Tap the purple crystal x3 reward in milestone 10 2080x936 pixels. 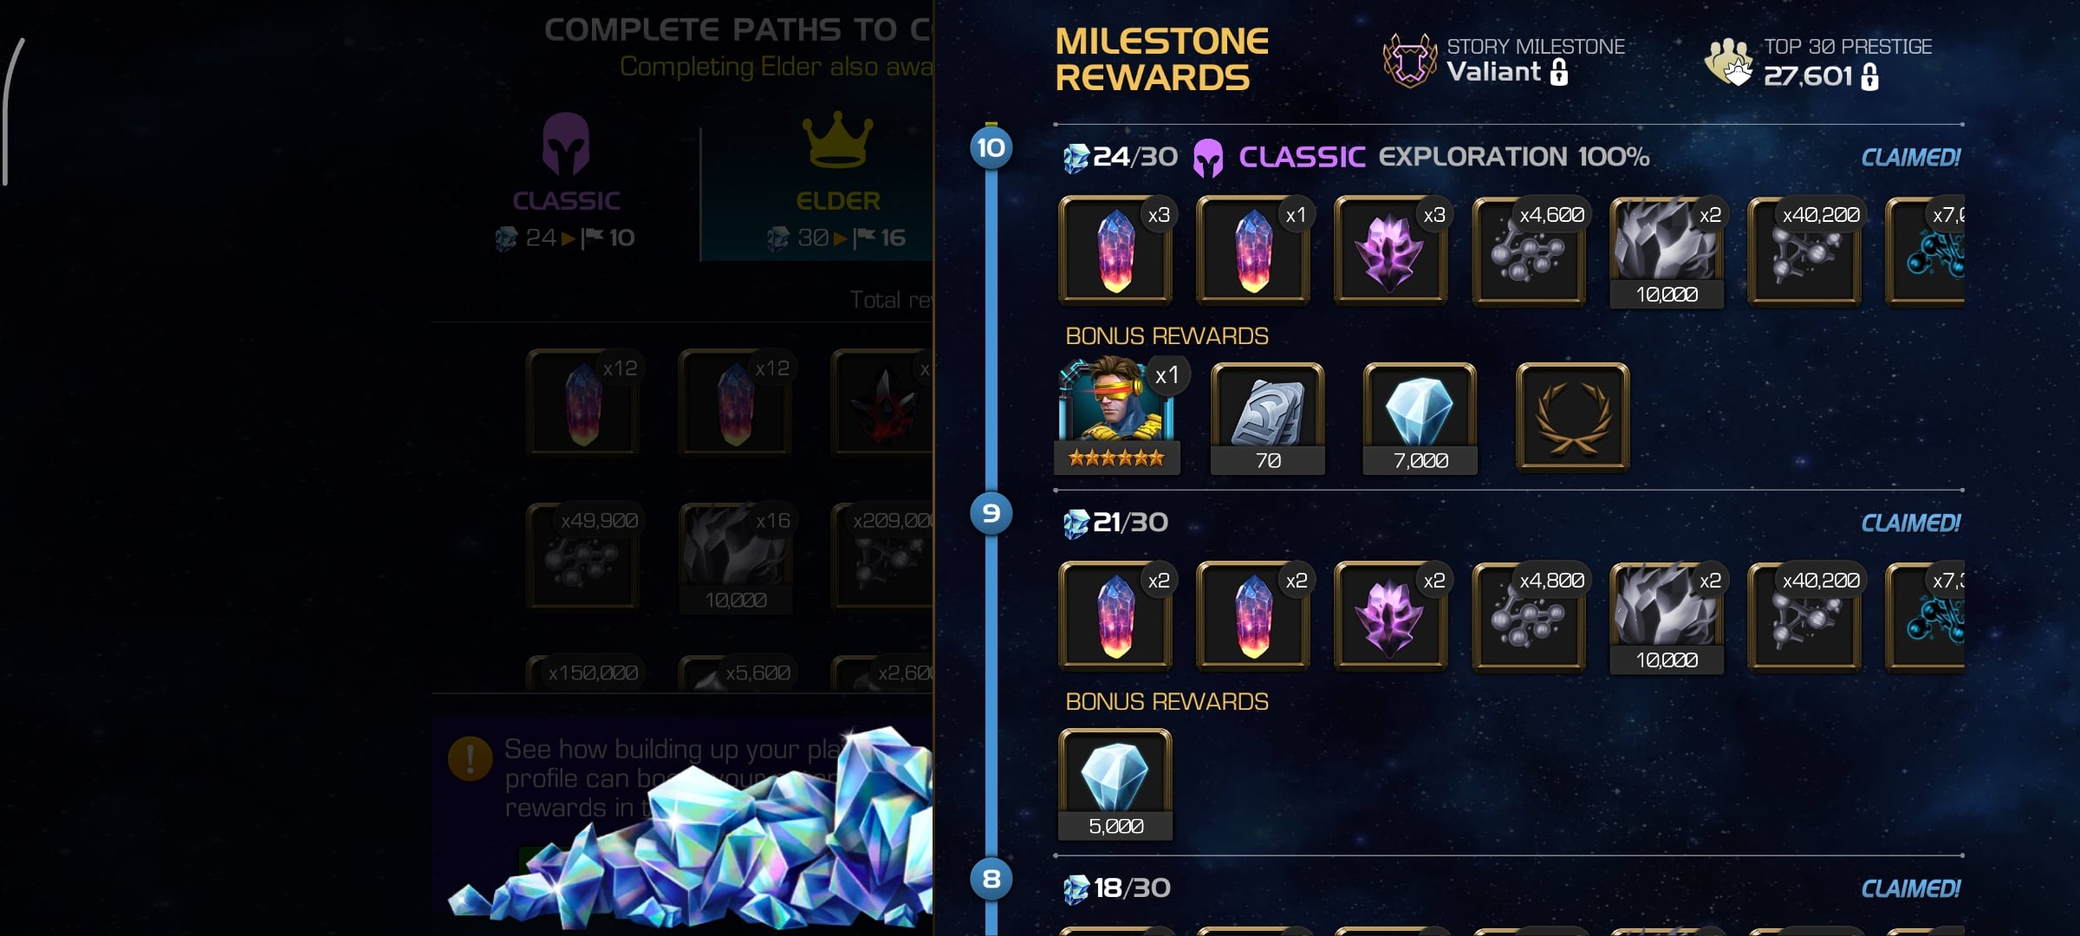[x=1391, y=251]
